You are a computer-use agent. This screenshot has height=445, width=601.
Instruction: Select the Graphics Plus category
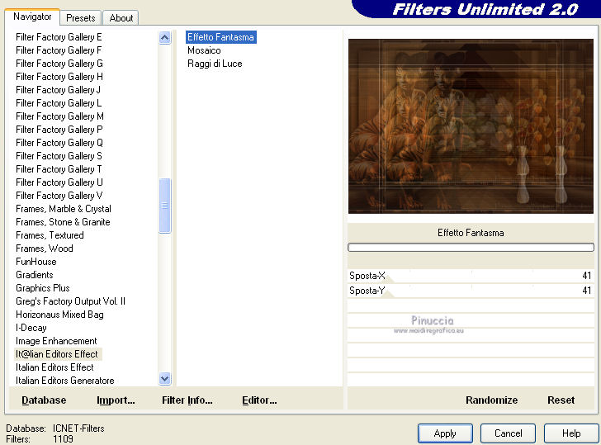click(43, 288)
